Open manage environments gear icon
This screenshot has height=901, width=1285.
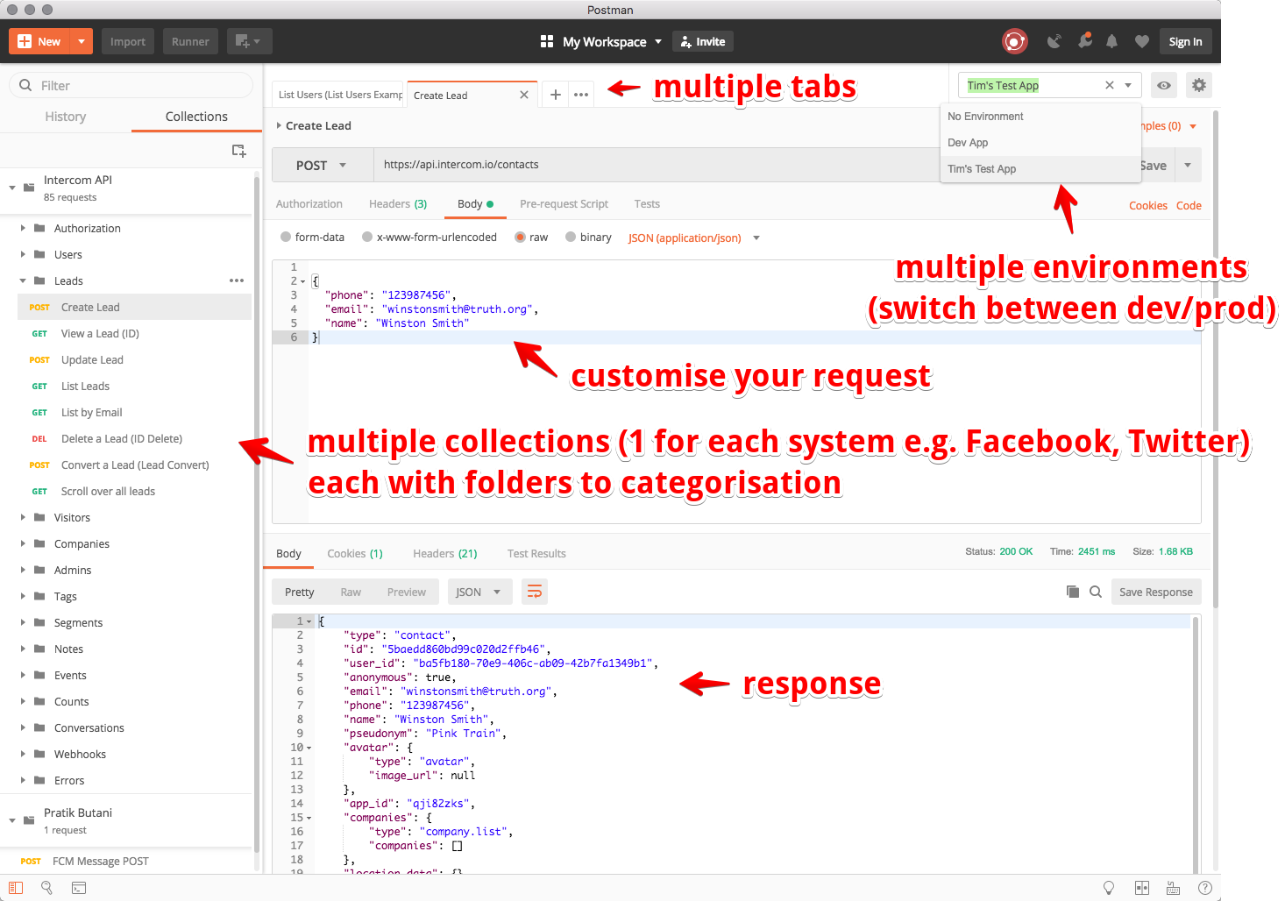(1198, 85)
